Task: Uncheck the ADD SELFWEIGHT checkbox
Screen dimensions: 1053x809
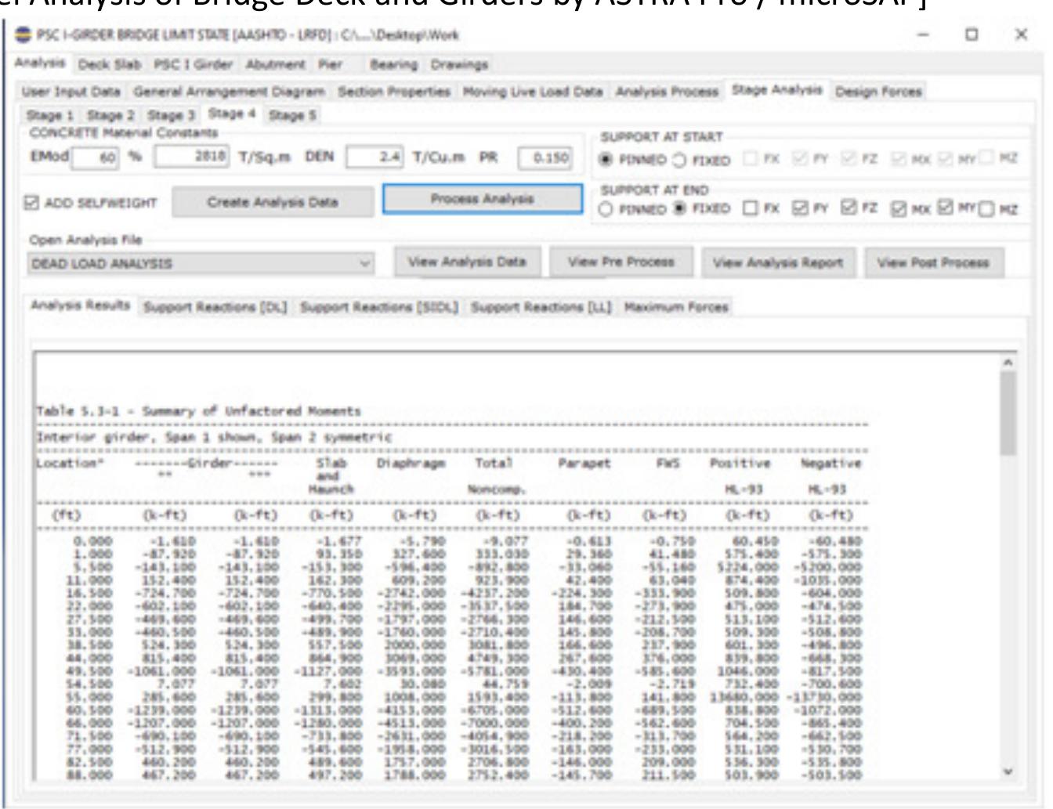Action: pos(31,200)
